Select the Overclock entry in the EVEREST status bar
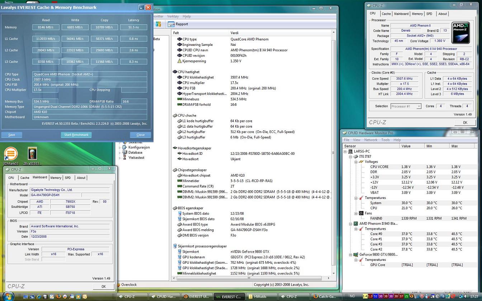This screenshot has width=482, height=301. coord(129,285)
